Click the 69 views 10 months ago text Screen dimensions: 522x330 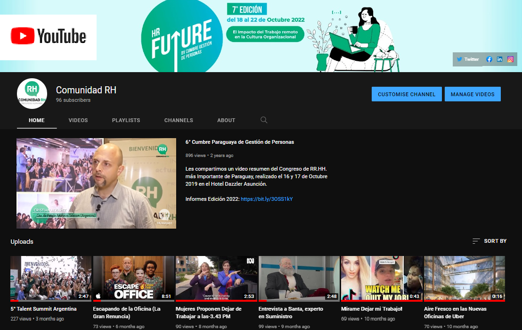pyautogui.click(x=368, y=319)
